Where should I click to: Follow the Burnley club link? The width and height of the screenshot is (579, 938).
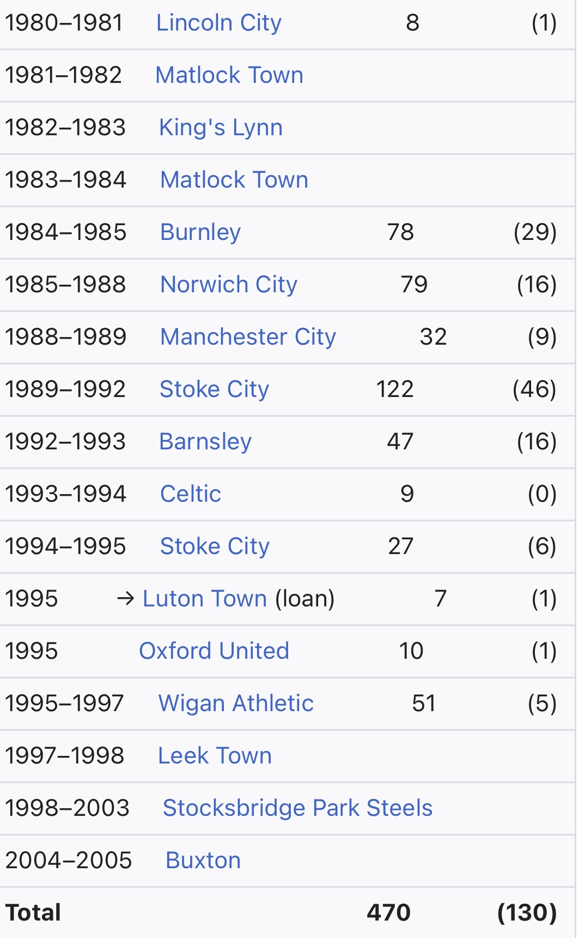coord(200,232)
